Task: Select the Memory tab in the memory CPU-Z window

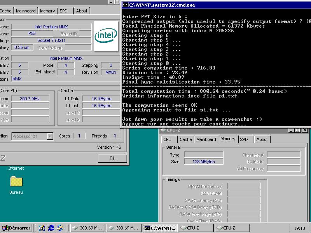Action: [x=228, y=139]
